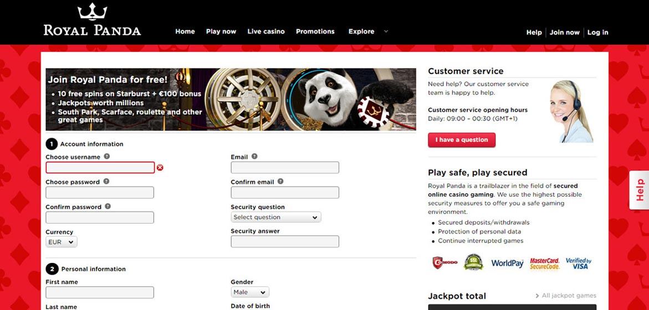Open the Gender dropdown showing Male
This screenshot has height=310, width=649.
[x=249, y=292]
